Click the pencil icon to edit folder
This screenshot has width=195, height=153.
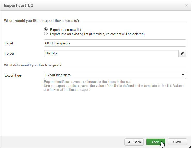(x=182, y=53)
